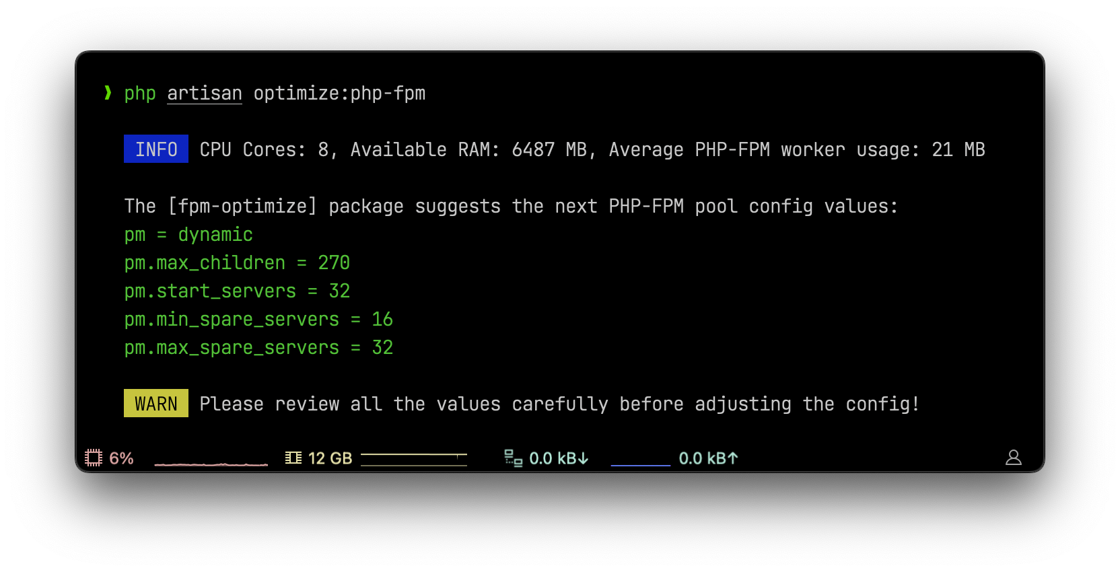This screenshot has height=572, width=1120.
Task: Click the download arrow next to 0.0 kB
Action: pos(583,458)
